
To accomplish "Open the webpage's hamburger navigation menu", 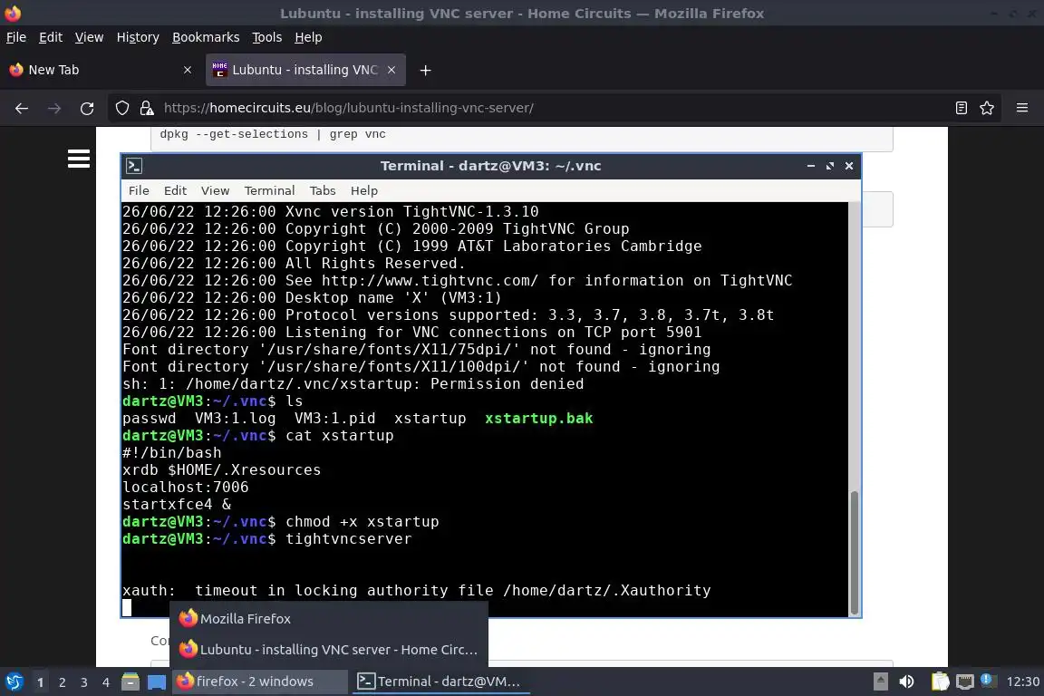I will (x=79, y=159).
